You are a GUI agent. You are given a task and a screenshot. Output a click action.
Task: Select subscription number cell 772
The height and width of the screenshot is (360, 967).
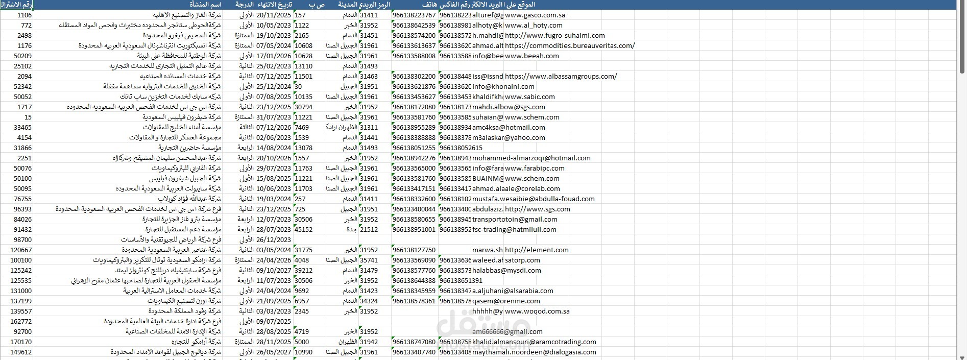[x=16, y=25]
